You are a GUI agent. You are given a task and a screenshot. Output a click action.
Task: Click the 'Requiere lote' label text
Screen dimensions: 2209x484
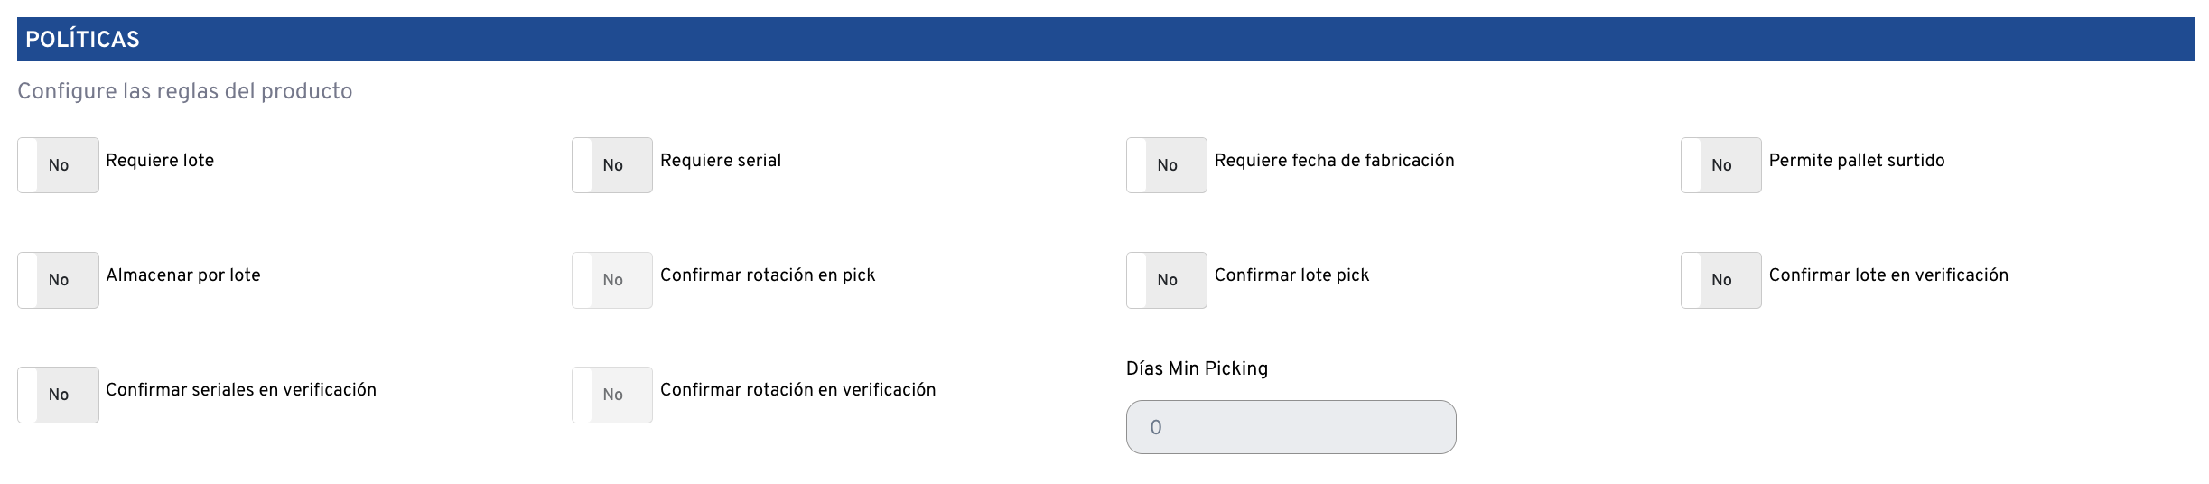tap(160, 161)
